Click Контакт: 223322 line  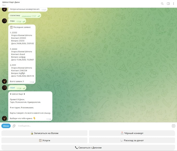click(18, 38)
